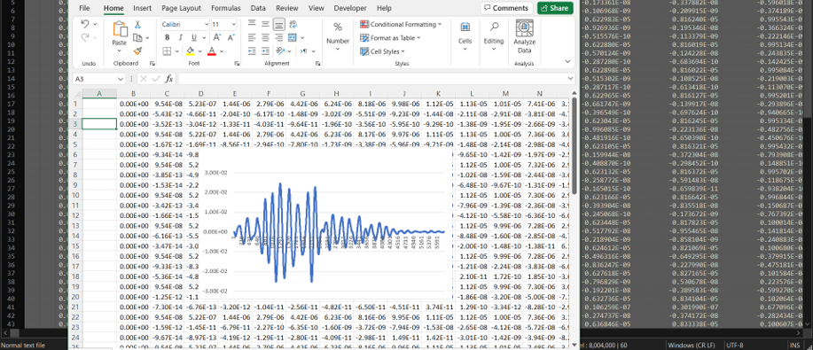The image size is (813, 350).
Task: Cut selection with the scissors icon
Action: coord(138,25)
